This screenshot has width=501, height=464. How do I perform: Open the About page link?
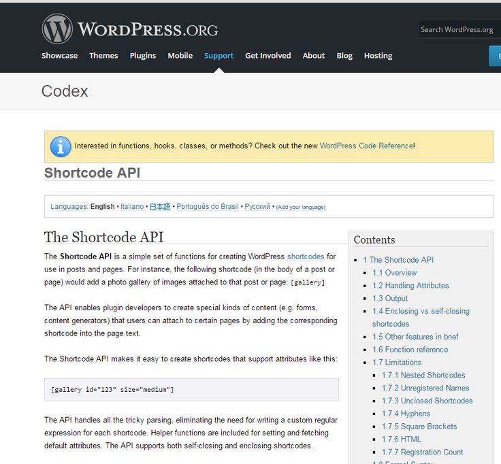(x=314, y=56)
